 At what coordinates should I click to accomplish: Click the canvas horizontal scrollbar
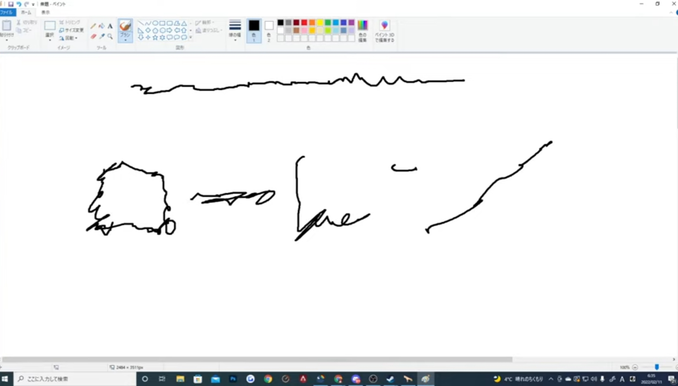pyautogui.click(x=257, y=360)
